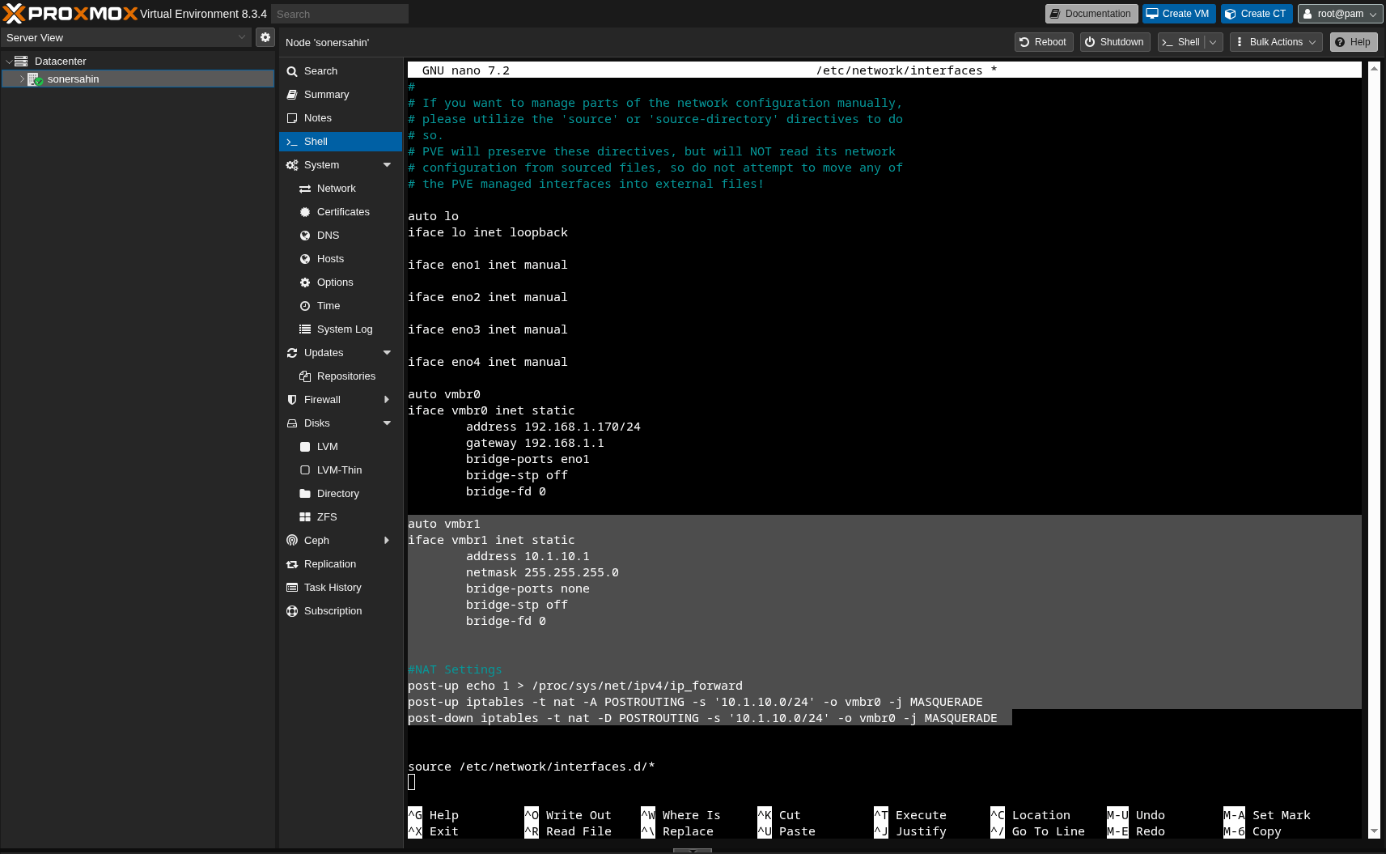This screenshot has width=1386, height=854.
Task: Open the ZFS disks entry
Action: (x=327, y=517)
